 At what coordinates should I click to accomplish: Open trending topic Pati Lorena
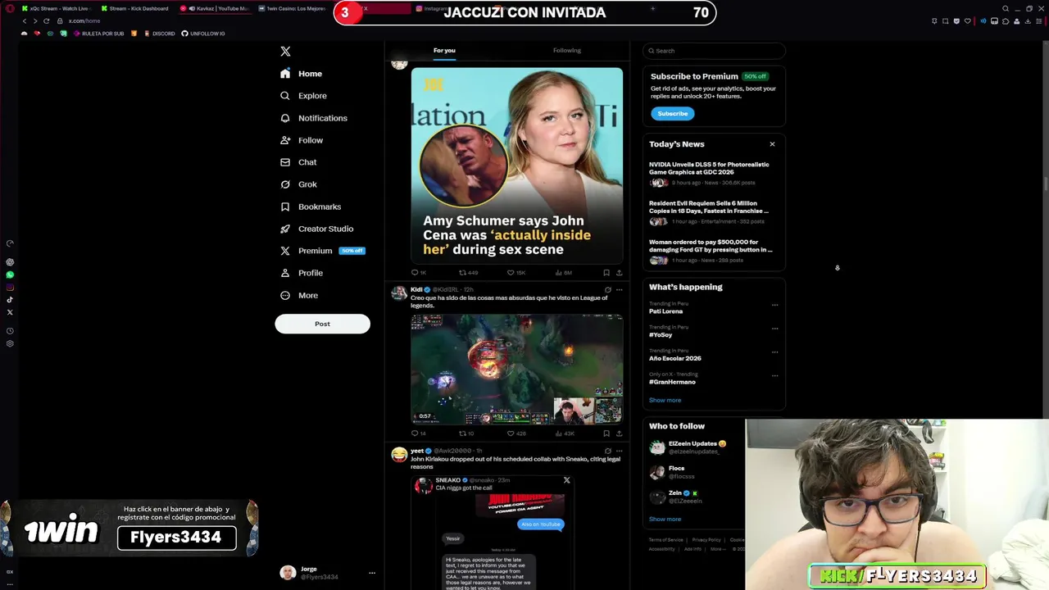pyautogui.click(x=665, y=311)
